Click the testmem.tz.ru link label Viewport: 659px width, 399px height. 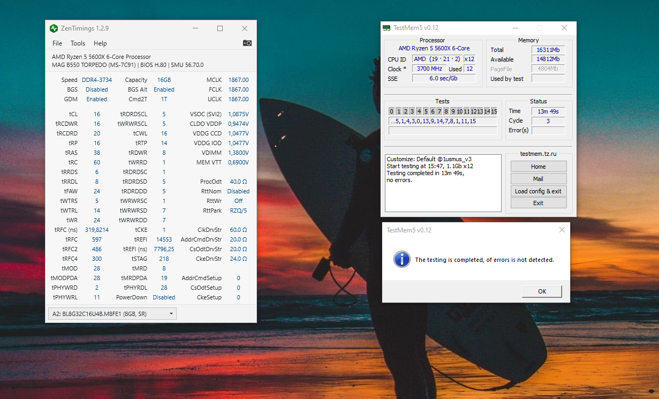pos(538,154)
